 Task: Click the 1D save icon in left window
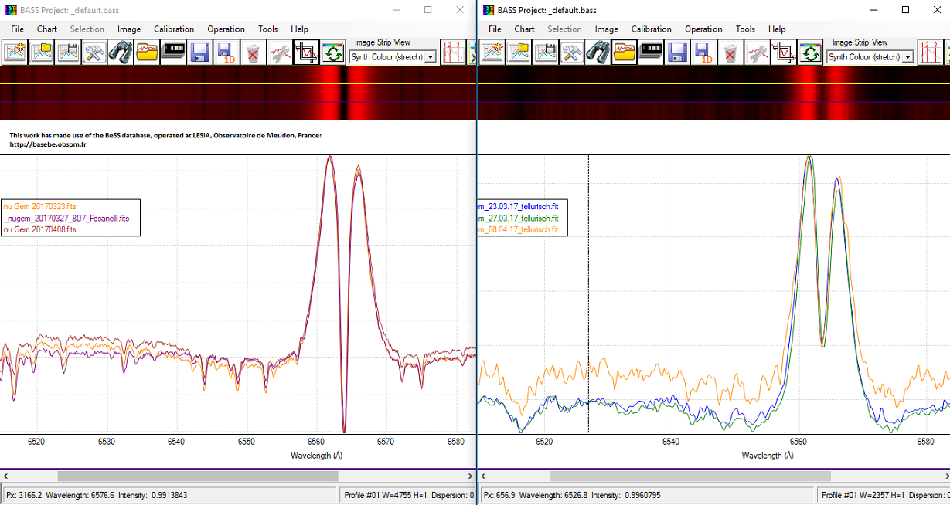(x=225, y=53)
